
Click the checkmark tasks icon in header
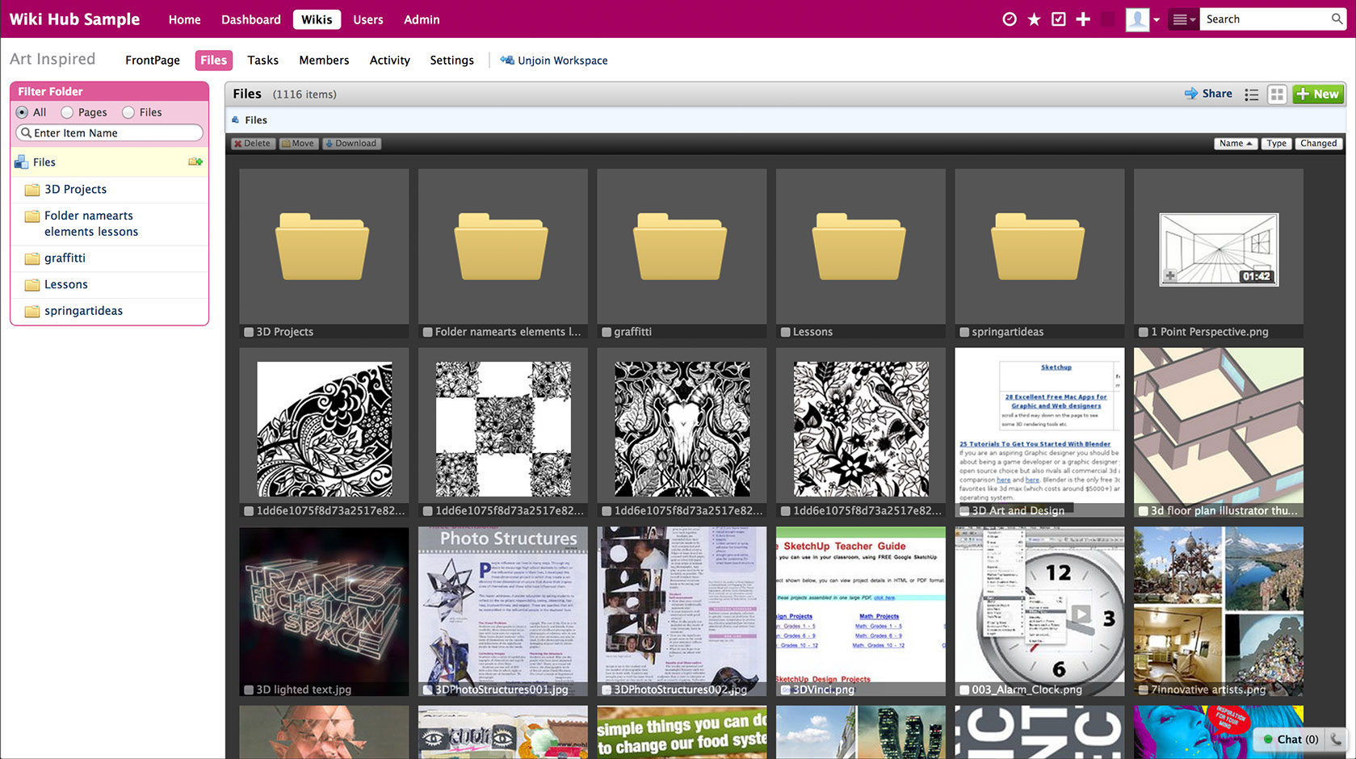(1058, 19)
